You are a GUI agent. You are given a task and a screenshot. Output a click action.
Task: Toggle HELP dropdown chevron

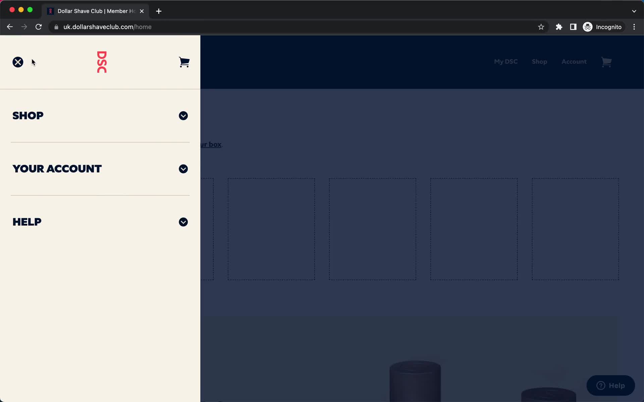click(183, 222)
